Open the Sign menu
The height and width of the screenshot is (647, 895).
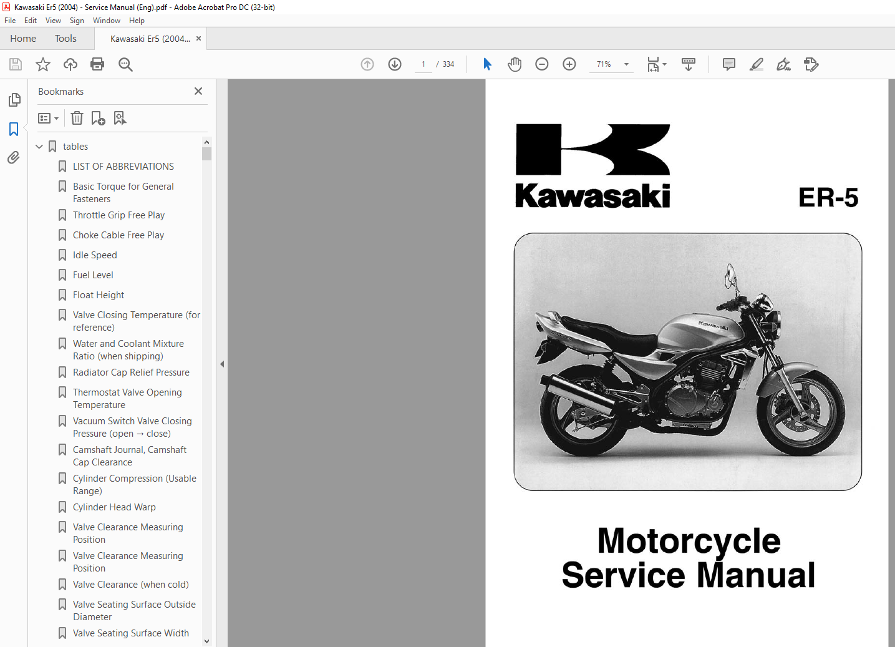(x=77, y=21)
